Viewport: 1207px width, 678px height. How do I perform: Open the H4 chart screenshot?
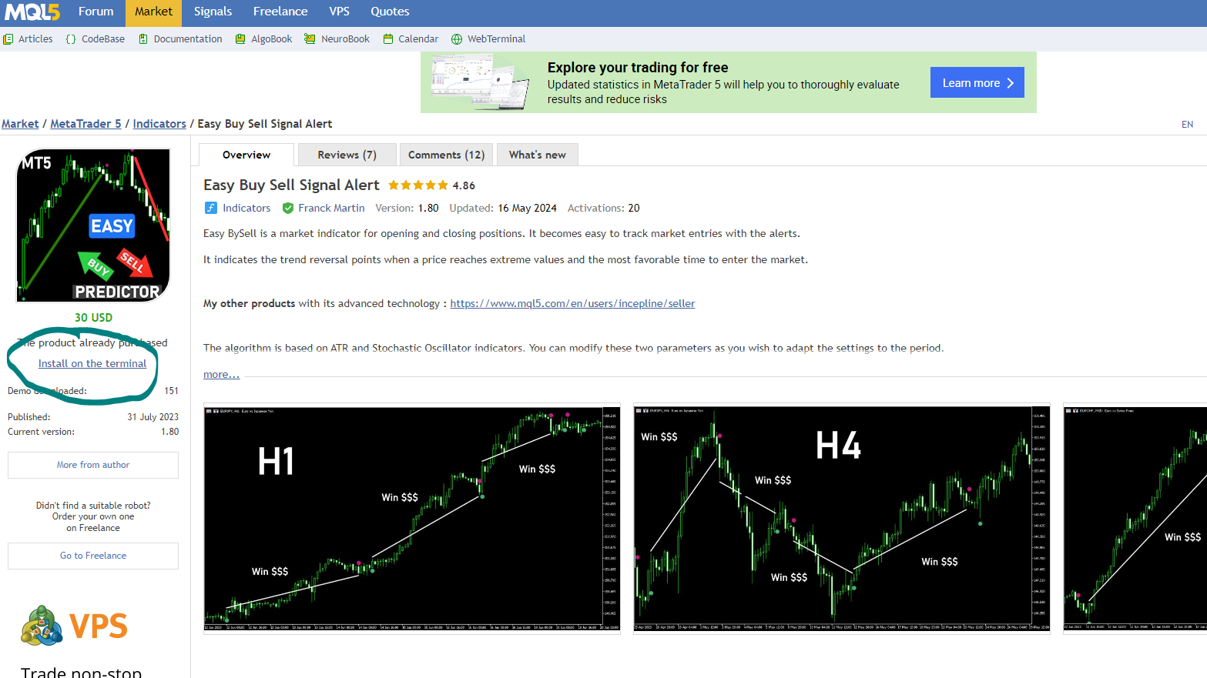click(x=842, y=519)
